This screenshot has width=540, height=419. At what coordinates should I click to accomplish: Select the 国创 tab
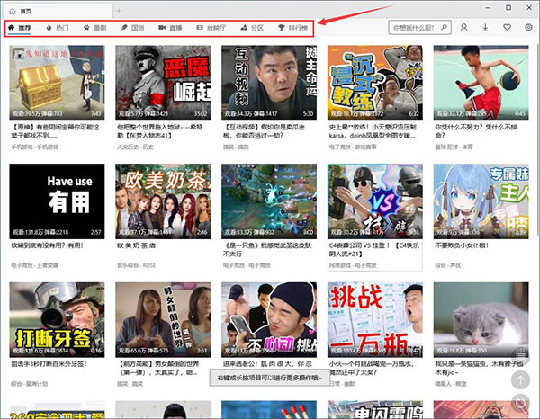click(133, 28)
